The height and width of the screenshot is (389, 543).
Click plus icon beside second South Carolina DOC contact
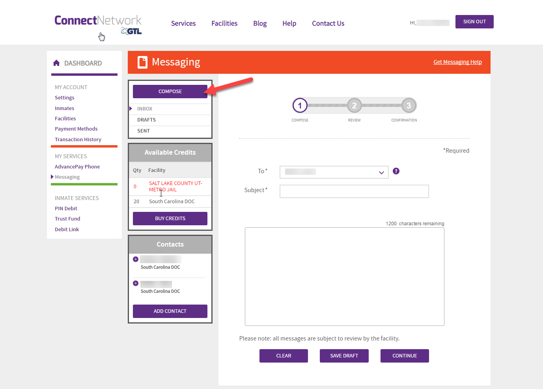coord(136,283)
